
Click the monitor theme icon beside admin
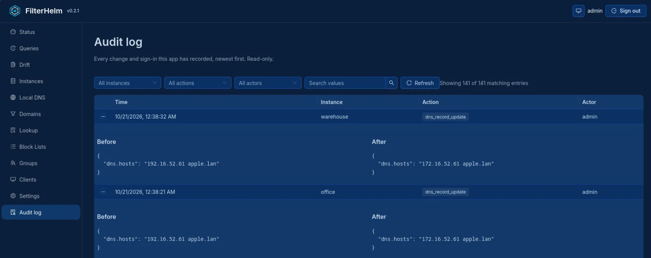pos(579,11)
